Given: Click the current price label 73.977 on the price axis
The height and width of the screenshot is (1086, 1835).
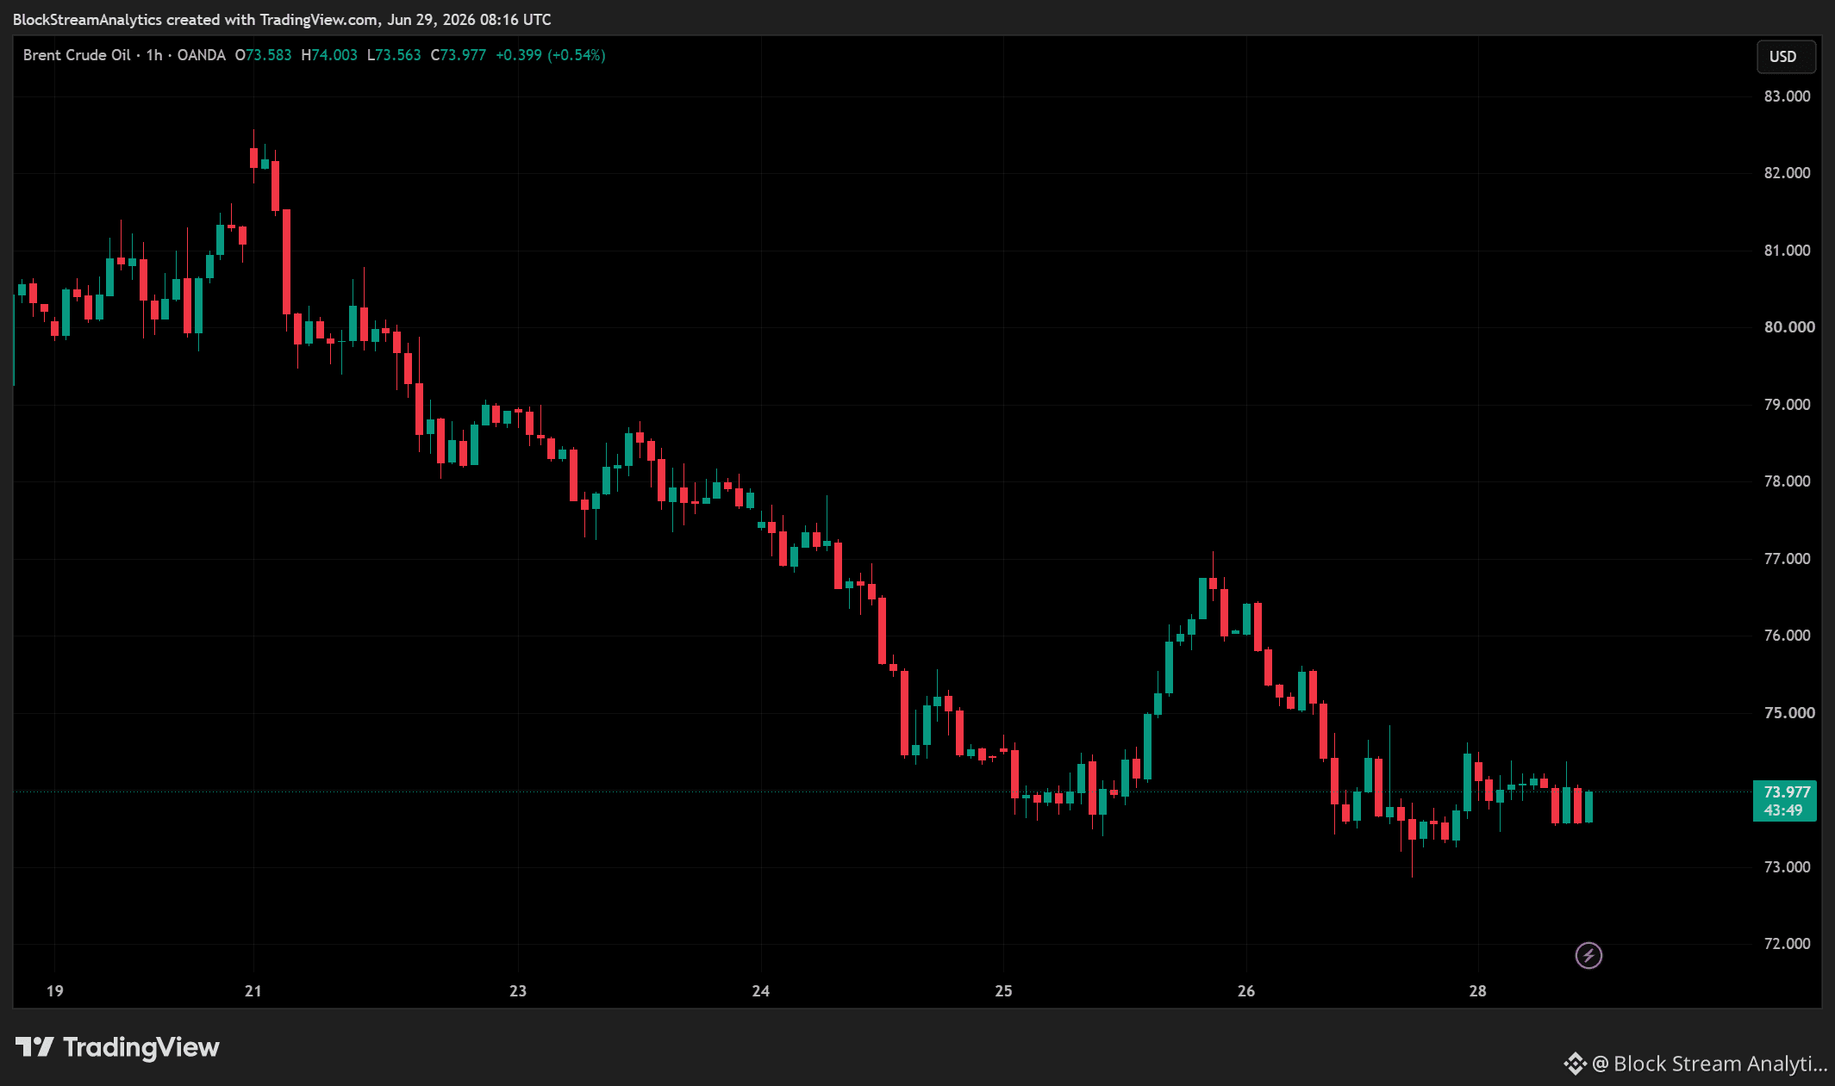Looking at the screenshot, I should coord(1787,791).
